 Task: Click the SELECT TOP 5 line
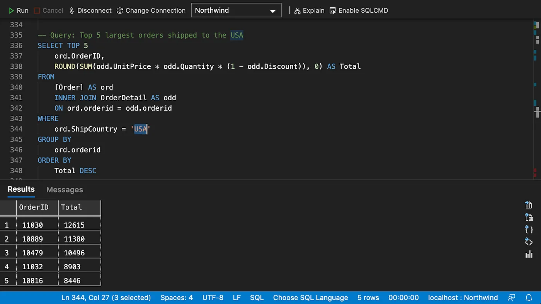63,46
